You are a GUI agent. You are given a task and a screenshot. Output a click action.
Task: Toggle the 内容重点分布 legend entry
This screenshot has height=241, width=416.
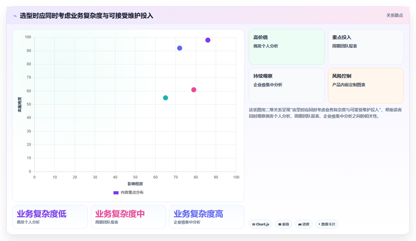point(128,192)
